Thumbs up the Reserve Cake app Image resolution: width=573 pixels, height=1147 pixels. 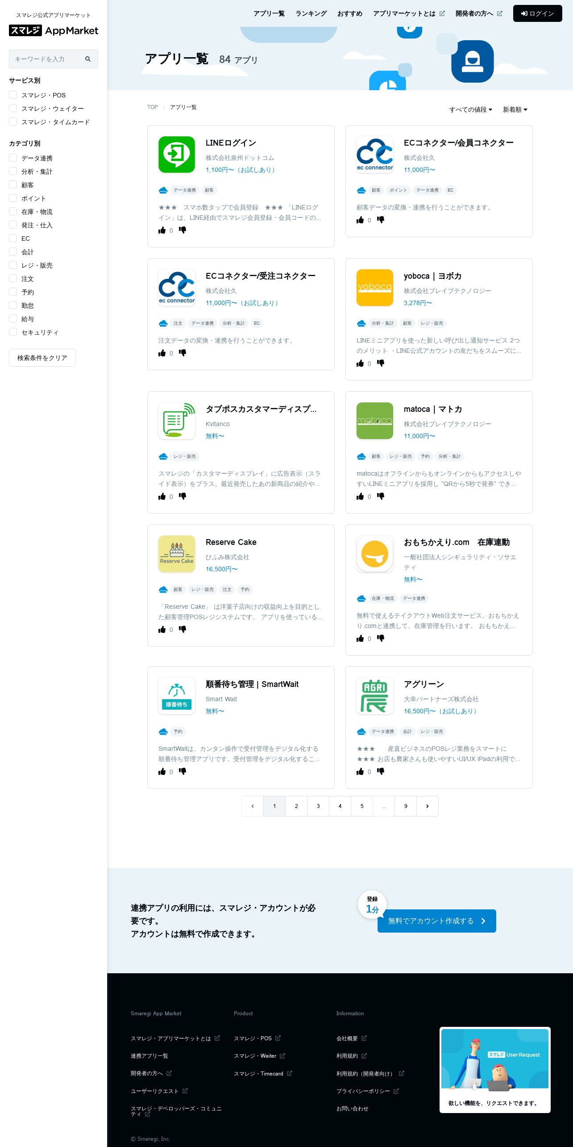(162, 630)
